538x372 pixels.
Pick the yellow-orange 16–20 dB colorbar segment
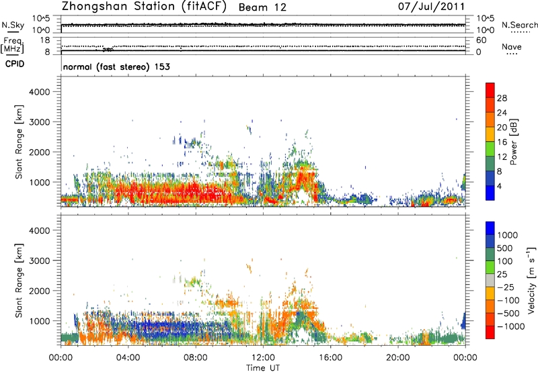pyautogui.click(x=490, y=134)
